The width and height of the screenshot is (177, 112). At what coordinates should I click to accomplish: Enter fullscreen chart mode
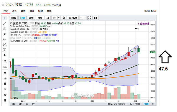tap(90, 18)
